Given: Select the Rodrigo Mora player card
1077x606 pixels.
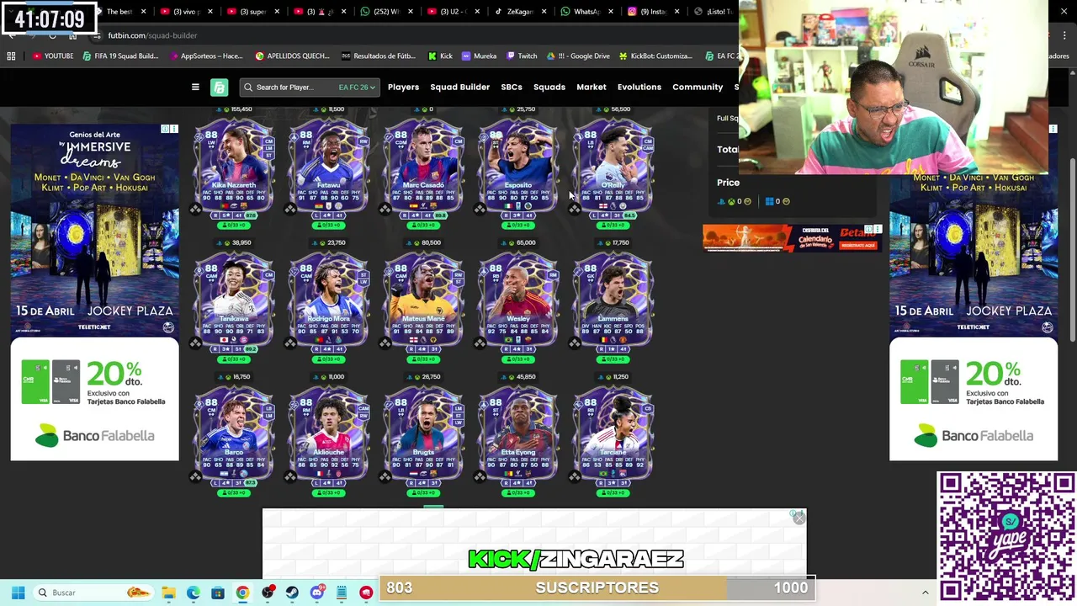Looking at the screenshot, I should point(329,300).
